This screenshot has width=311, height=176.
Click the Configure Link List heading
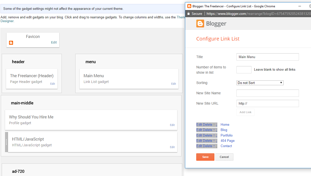(x=218, y=39)
